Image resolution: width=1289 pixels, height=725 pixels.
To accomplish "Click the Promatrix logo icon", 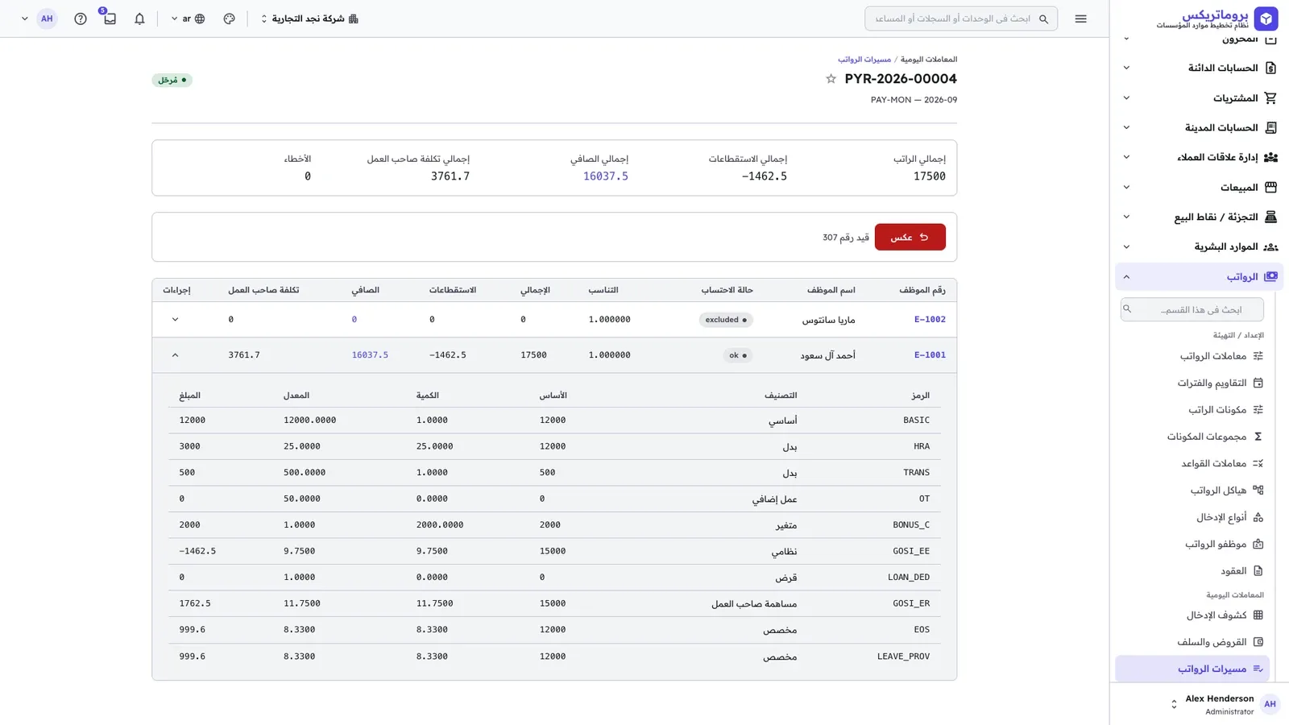I will pyautogui.click(x=1266, y=19).
